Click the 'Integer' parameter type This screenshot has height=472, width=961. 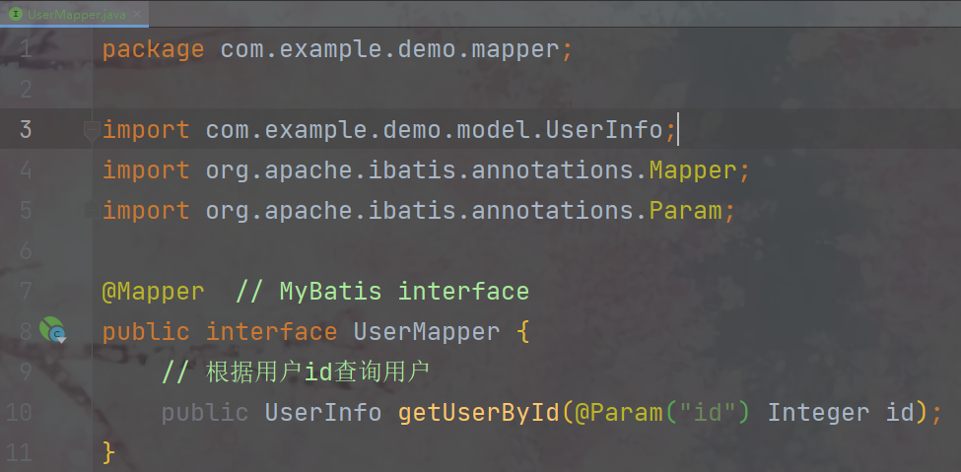(x=818, y=412)
